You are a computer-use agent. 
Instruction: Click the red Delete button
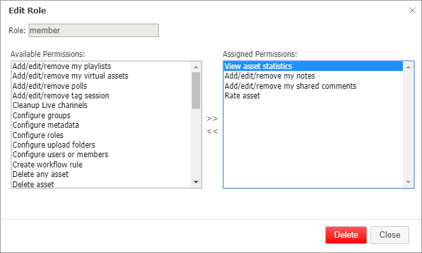tap(346, 235)
